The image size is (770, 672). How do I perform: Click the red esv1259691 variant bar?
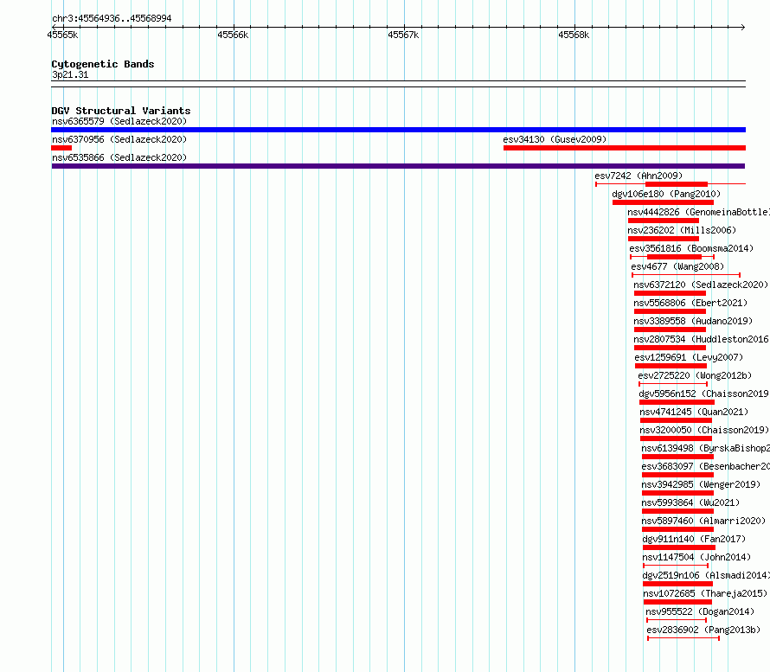pos(671,366)
